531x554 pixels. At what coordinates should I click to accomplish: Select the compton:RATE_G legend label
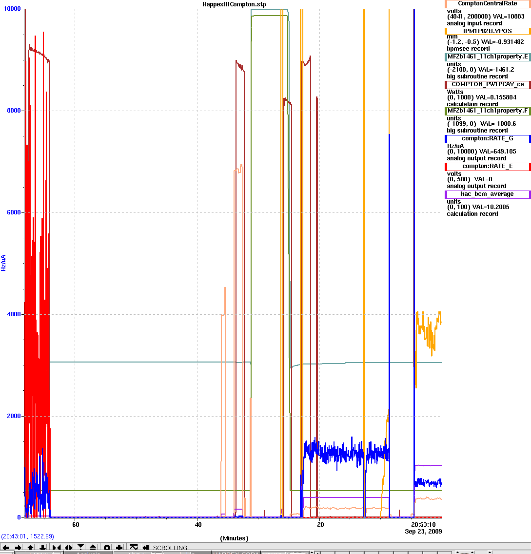pos(488,138)
